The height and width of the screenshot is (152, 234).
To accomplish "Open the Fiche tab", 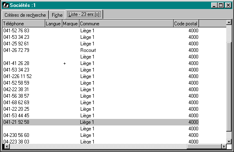I will pos(57,15).
